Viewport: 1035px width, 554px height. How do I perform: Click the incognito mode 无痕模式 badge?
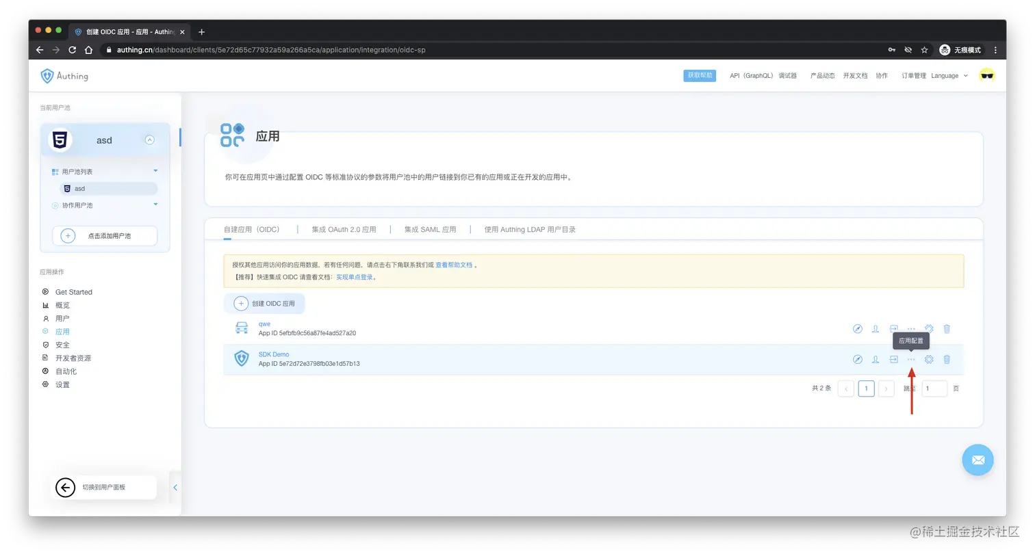coord(960,50)
